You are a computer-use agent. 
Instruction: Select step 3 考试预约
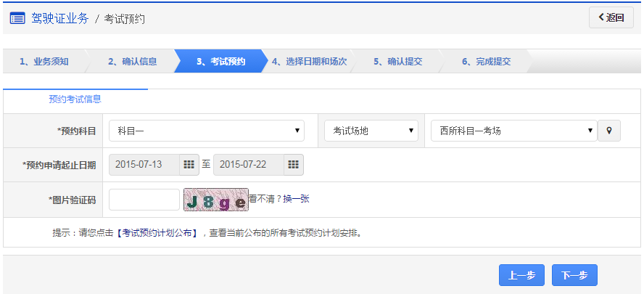point(220,62)
